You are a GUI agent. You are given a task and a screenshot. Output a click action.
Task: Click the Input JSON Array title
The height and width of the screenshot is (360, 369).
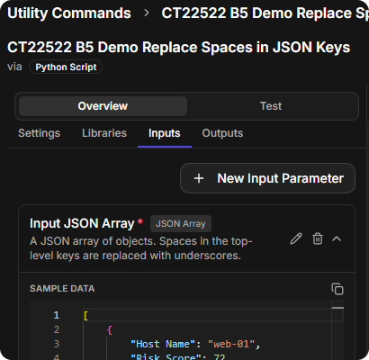[82, 223]
